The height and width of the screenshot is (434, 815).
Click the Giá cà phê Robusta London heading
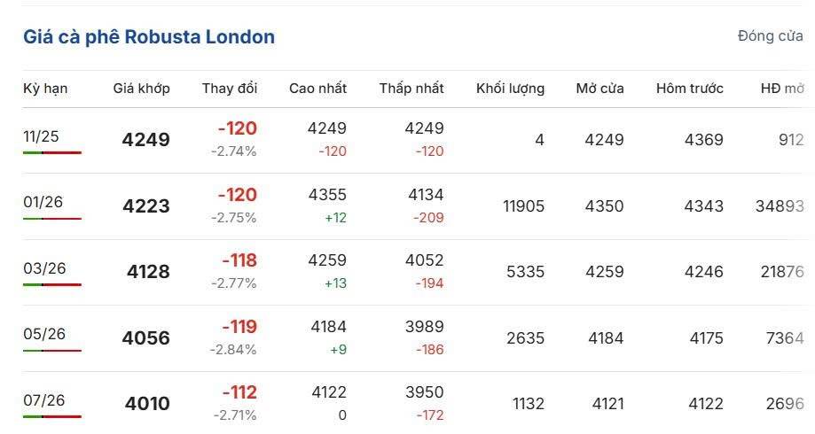[x=149, y=37]
